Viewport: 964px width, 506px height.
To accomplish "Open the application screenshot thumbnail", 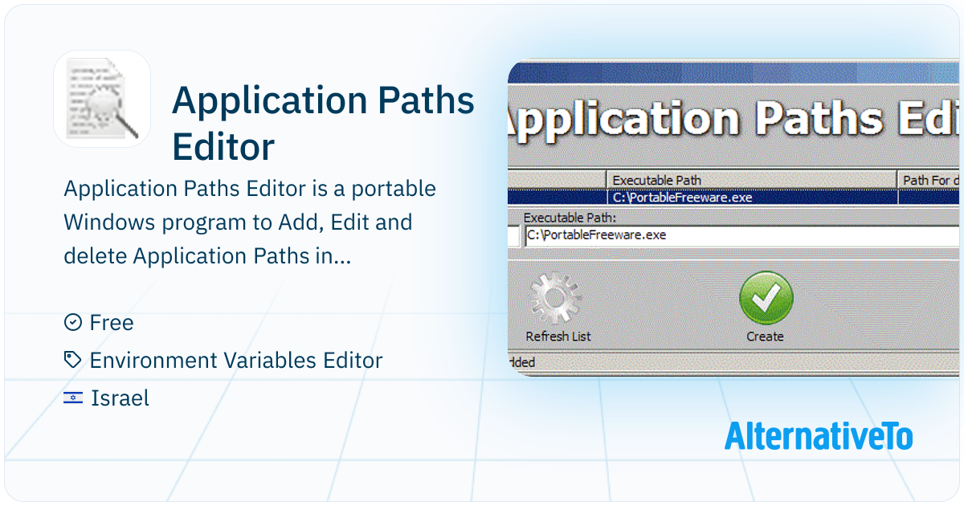I will 734,218.
